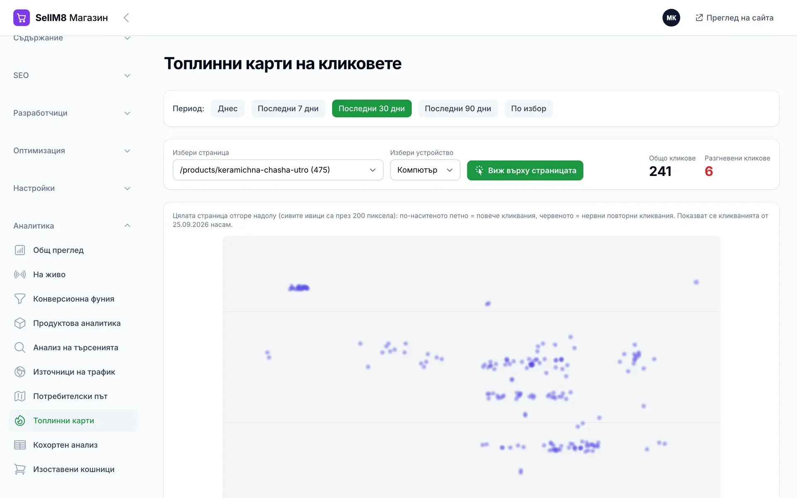This screenshot has height=498, width=797.
Task: Expand the Оптимизация sidebar section
Action: click(x=71, y=151)
